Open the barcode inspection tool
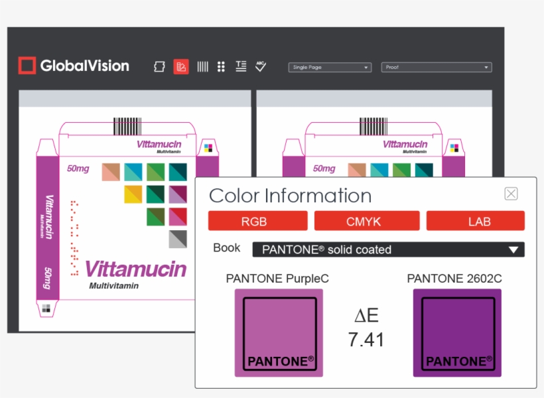The image size is (544, 398). coord(202,66)
